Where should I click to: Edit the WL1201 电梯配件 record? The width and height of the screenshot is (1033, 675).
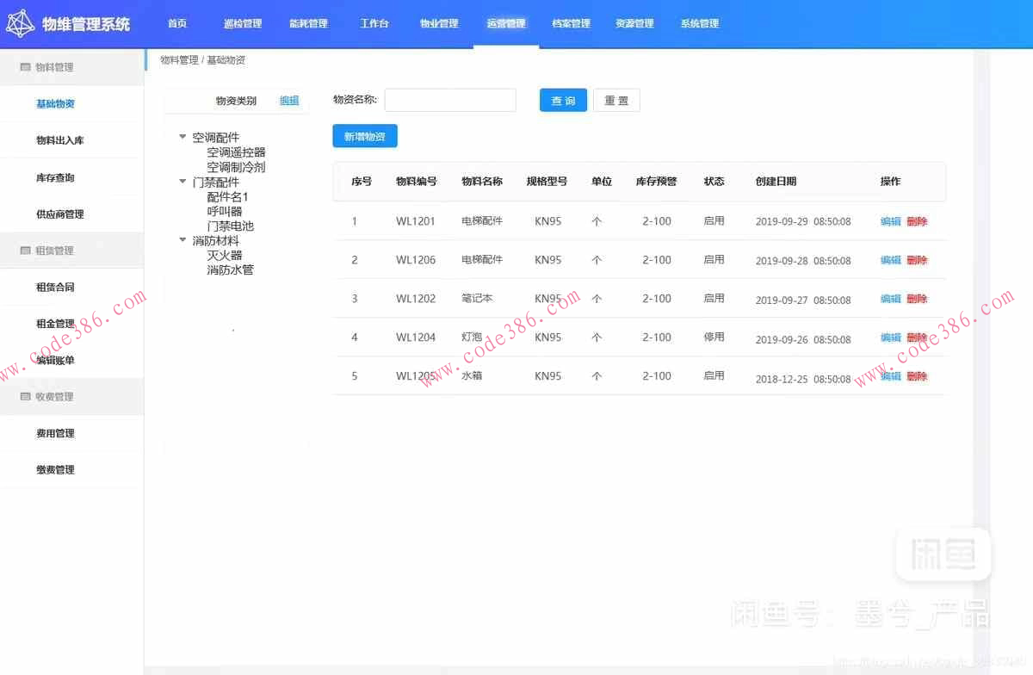point(889,221)
